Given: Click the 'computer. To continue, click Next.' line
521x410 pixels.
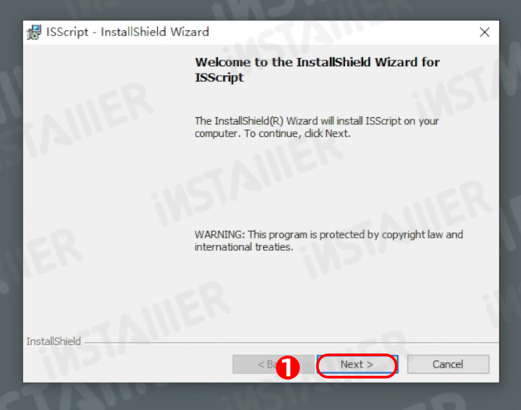Looking at the screenshot, I should [x=272, y=134].
